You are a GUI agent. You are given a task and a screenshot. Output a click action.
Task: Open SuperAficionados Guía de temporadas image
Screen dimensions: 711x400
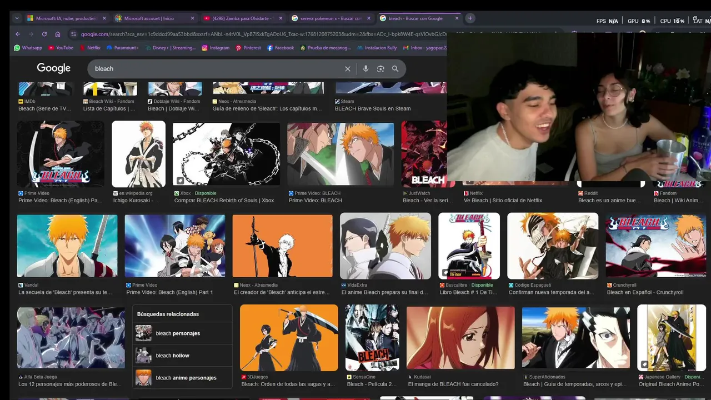576,337
